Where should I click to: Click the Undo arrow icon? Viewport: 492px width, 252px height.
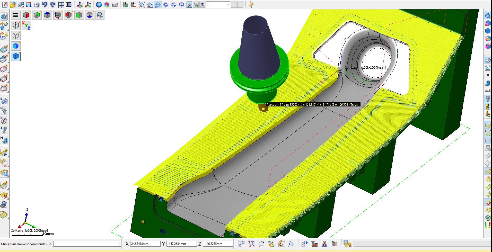coord(45,5)
